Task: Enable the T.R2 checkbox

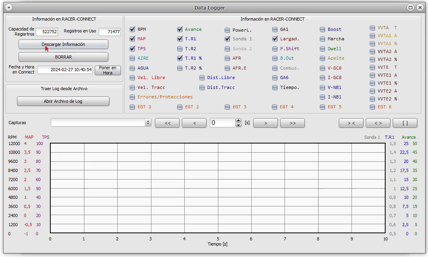Action: [x=180, y=49]
